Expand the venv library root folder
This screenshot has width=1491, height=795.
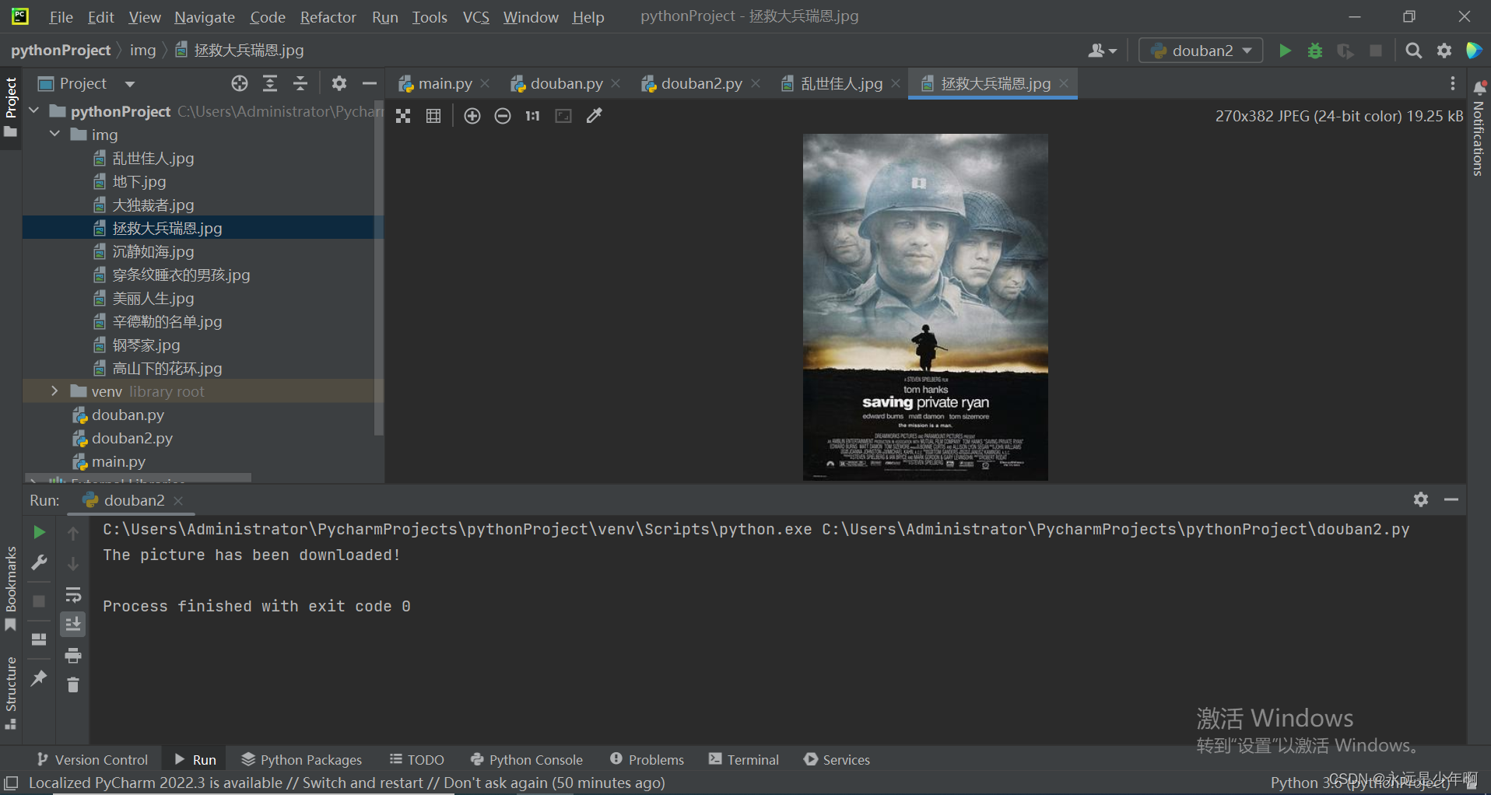pos(54,391)
